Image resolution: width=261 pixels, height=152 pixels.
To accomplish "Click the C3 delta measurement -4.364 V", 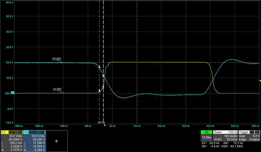I will coord(38,150).
